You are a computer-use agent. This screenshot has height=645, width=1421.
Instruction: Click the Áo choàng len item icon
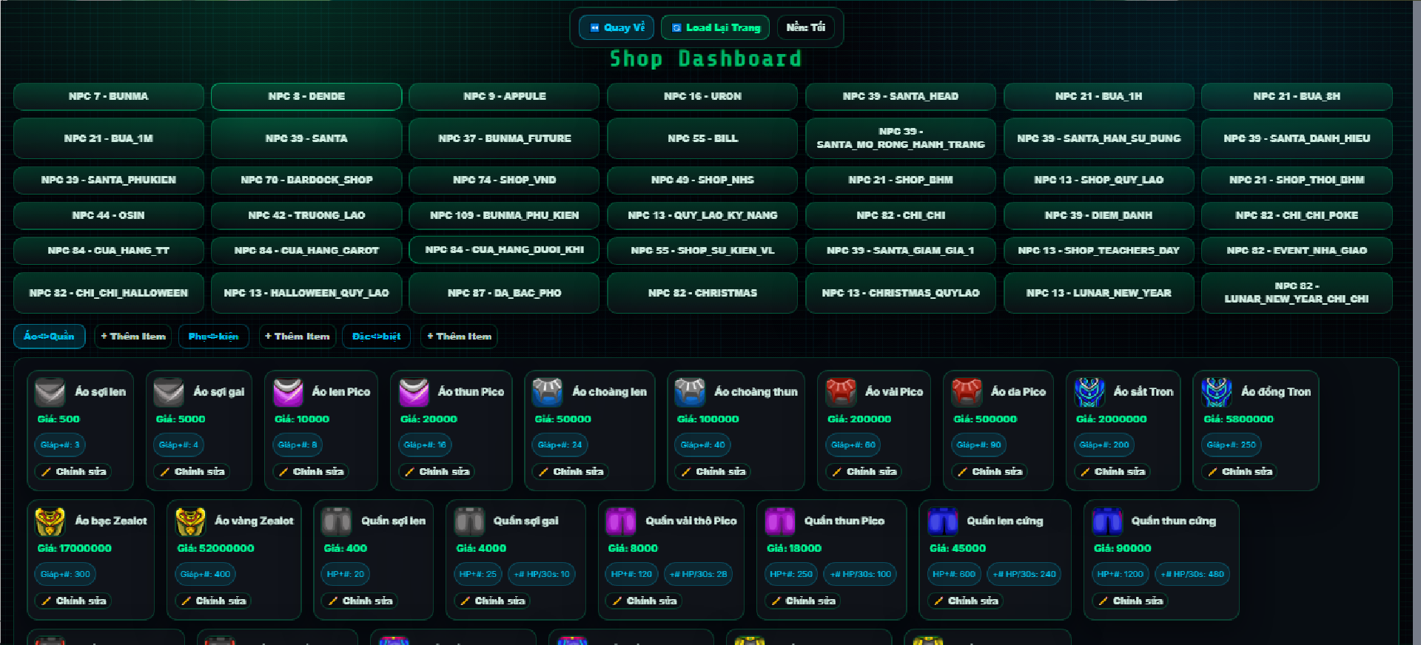[x=548, y=392]
